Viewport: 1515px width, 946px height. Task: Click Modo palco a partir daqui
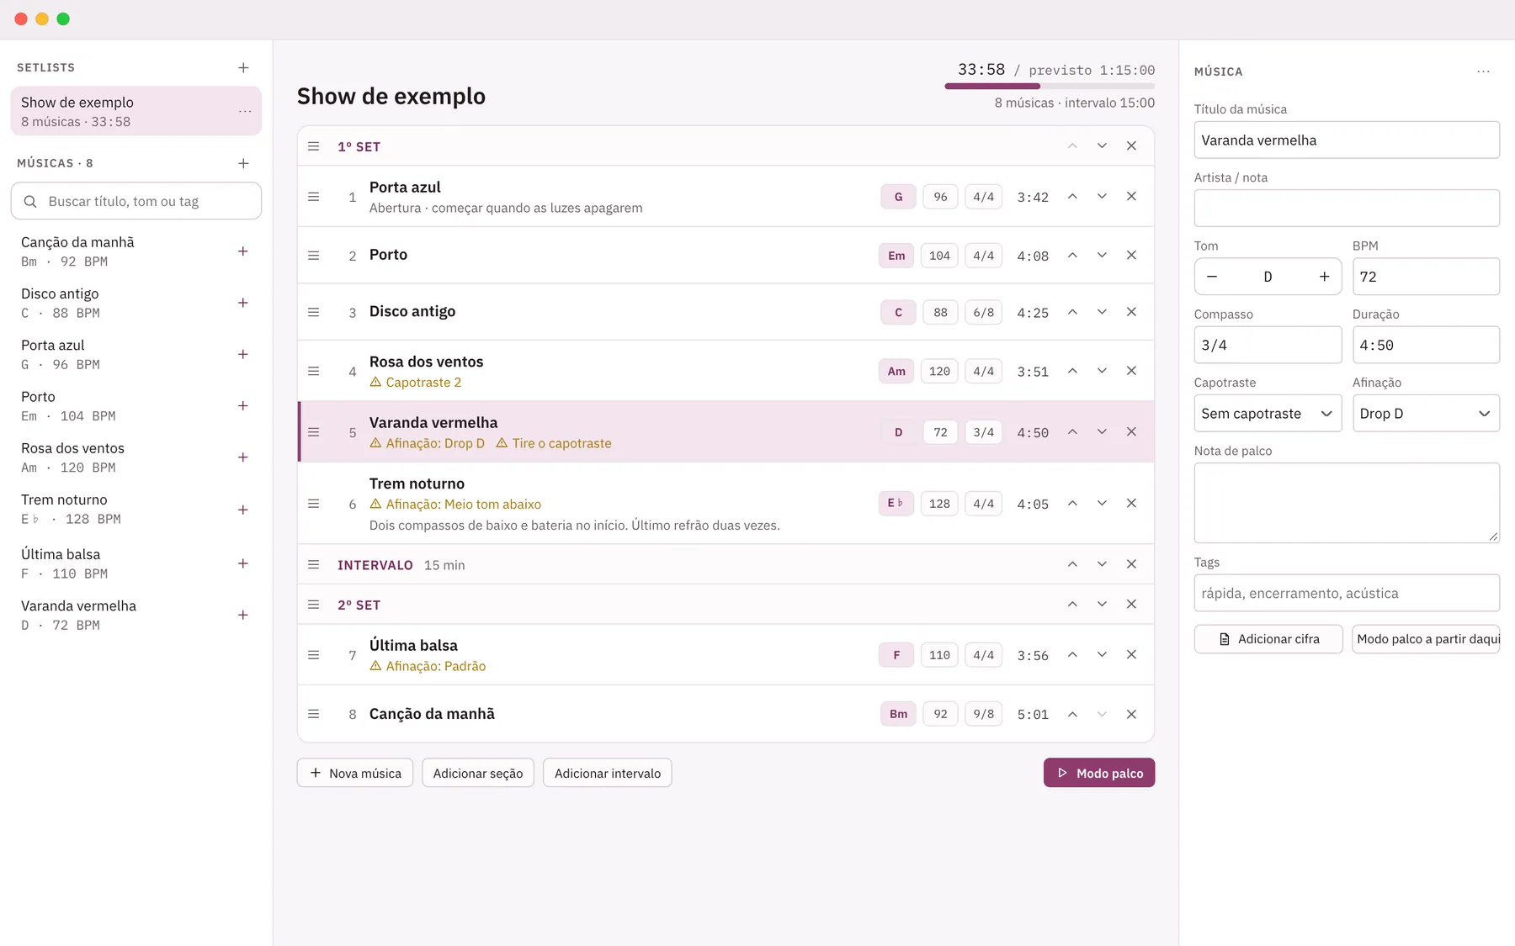[1426, 639]
